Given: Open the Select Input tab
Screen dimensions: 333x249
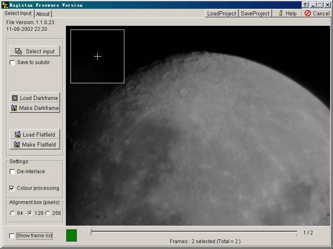Looking at the screenshot, I should pos(18,13).
